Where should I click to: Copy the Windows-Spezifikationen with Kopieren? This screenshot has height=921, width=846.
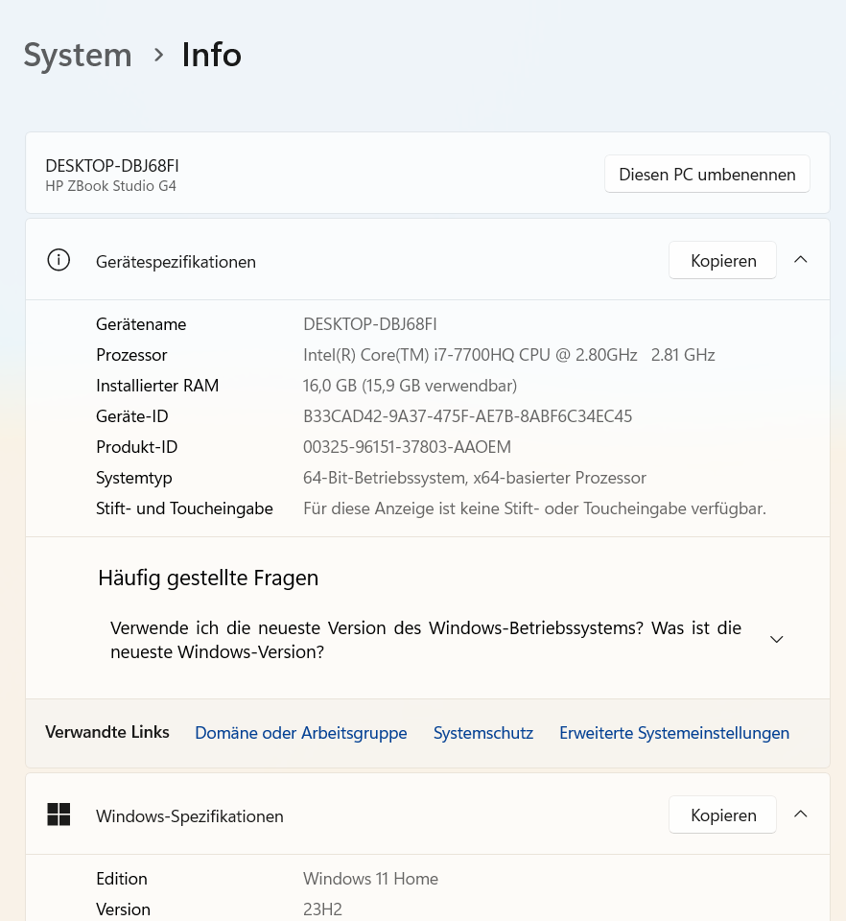[x=722, y=815]
